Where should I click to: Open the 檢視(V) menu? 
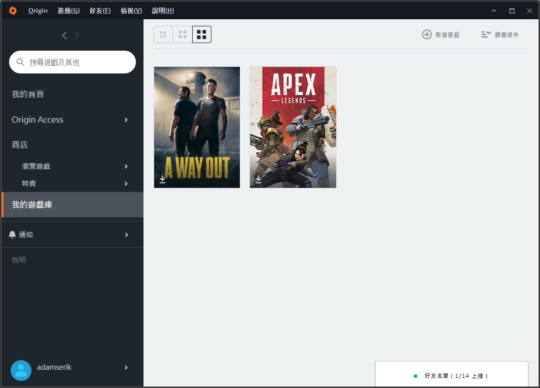click(131, 11)
